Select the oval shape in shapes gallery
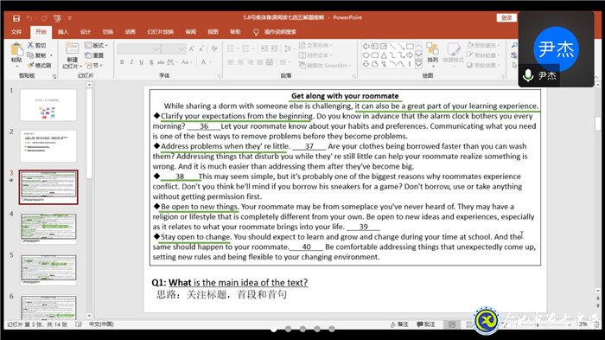Screen dimensions: 605x340 pos(366,55)
